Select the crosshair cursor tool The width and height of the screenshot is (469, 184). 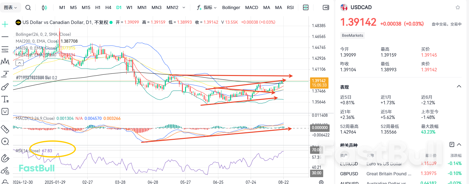tap(5, 24)
